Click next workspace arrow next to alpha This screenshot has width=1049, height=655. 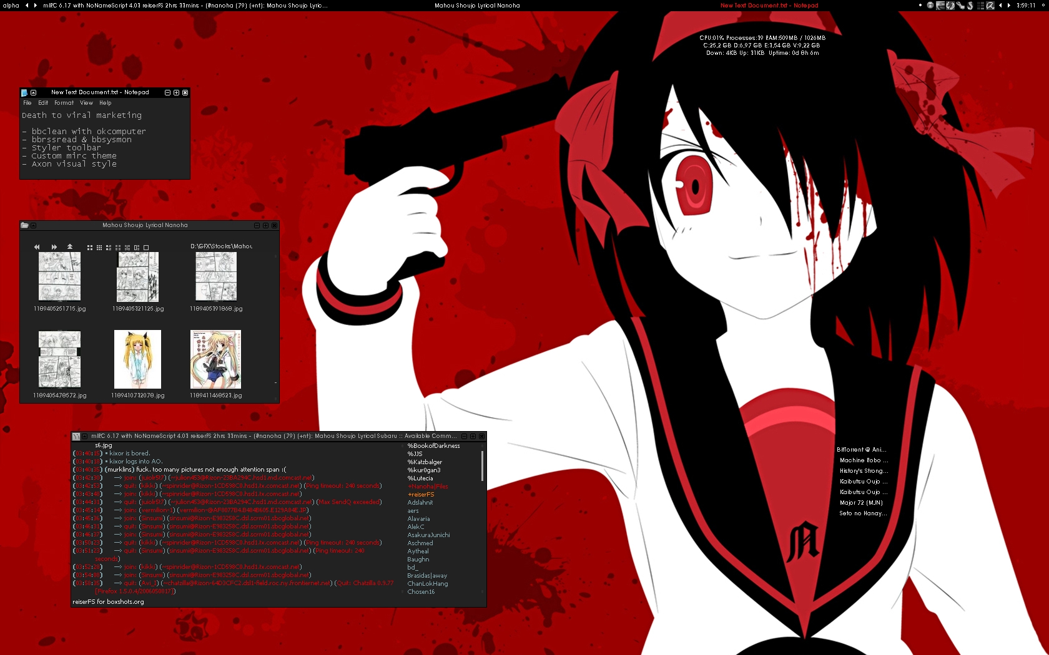click(36, 5)
